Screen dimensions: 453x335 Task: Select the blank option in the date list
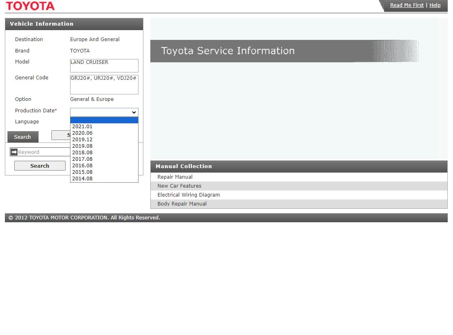click(x=104, y=120)
